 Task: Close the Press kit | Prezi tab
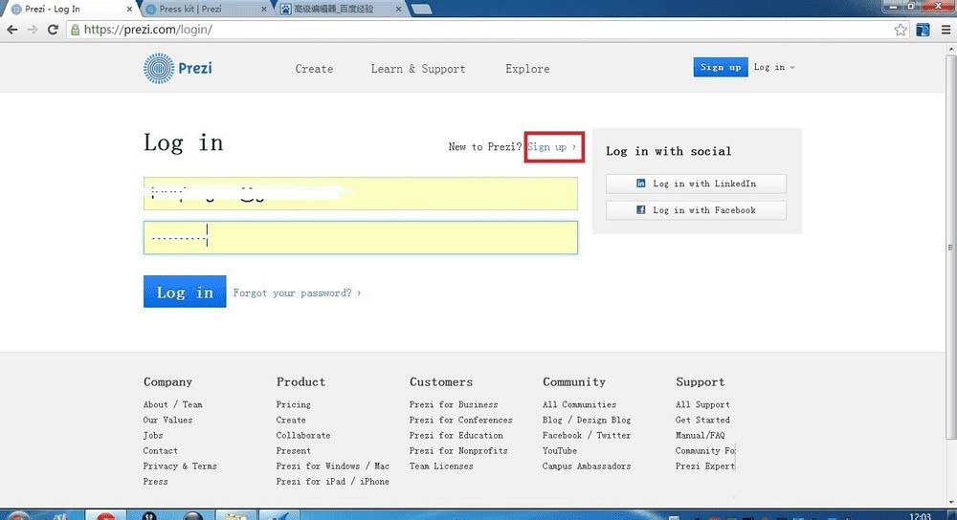point(264,10)
